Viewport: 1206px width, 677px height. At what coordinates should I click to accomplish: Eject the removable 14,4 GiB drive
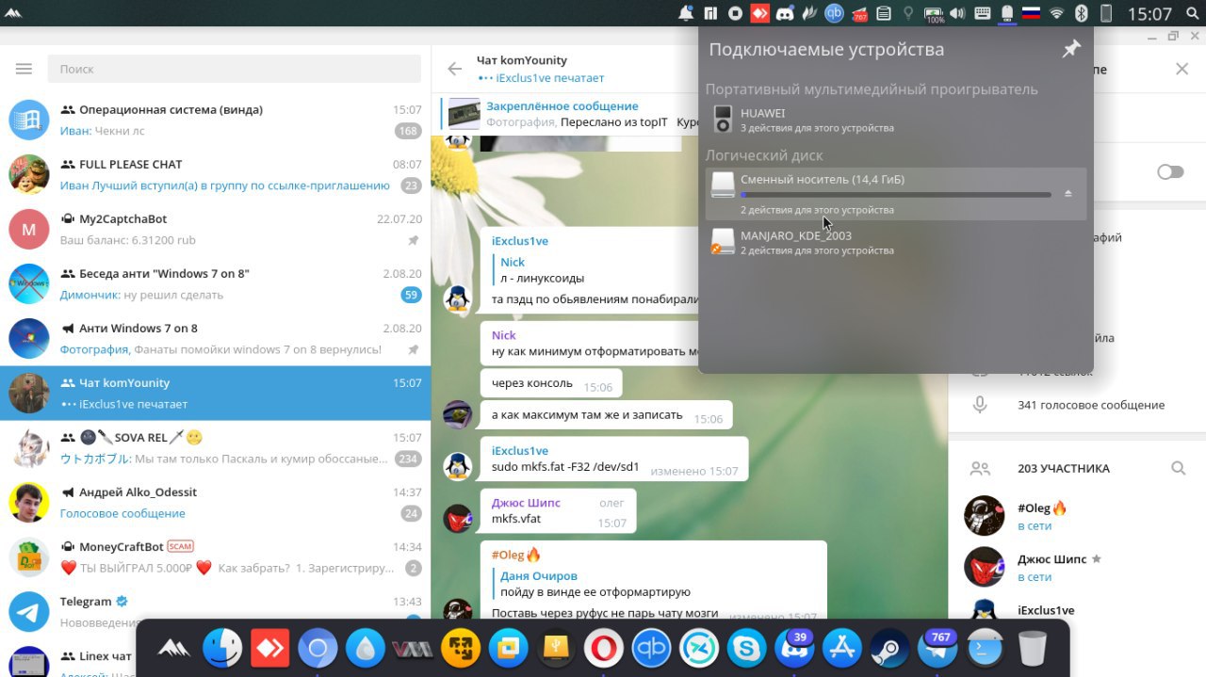point(1067,193)
